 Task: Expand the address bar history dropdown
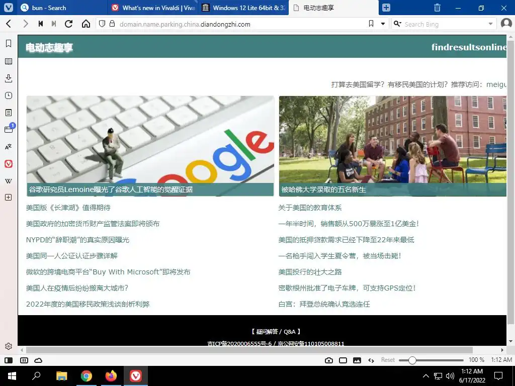point(383,24)
